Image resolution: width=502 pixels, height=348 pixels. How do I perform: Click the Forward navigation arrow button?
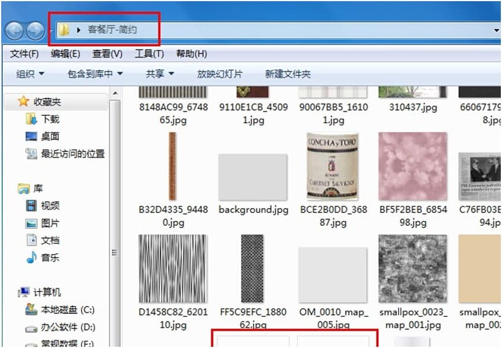click(x=36, y=31)
